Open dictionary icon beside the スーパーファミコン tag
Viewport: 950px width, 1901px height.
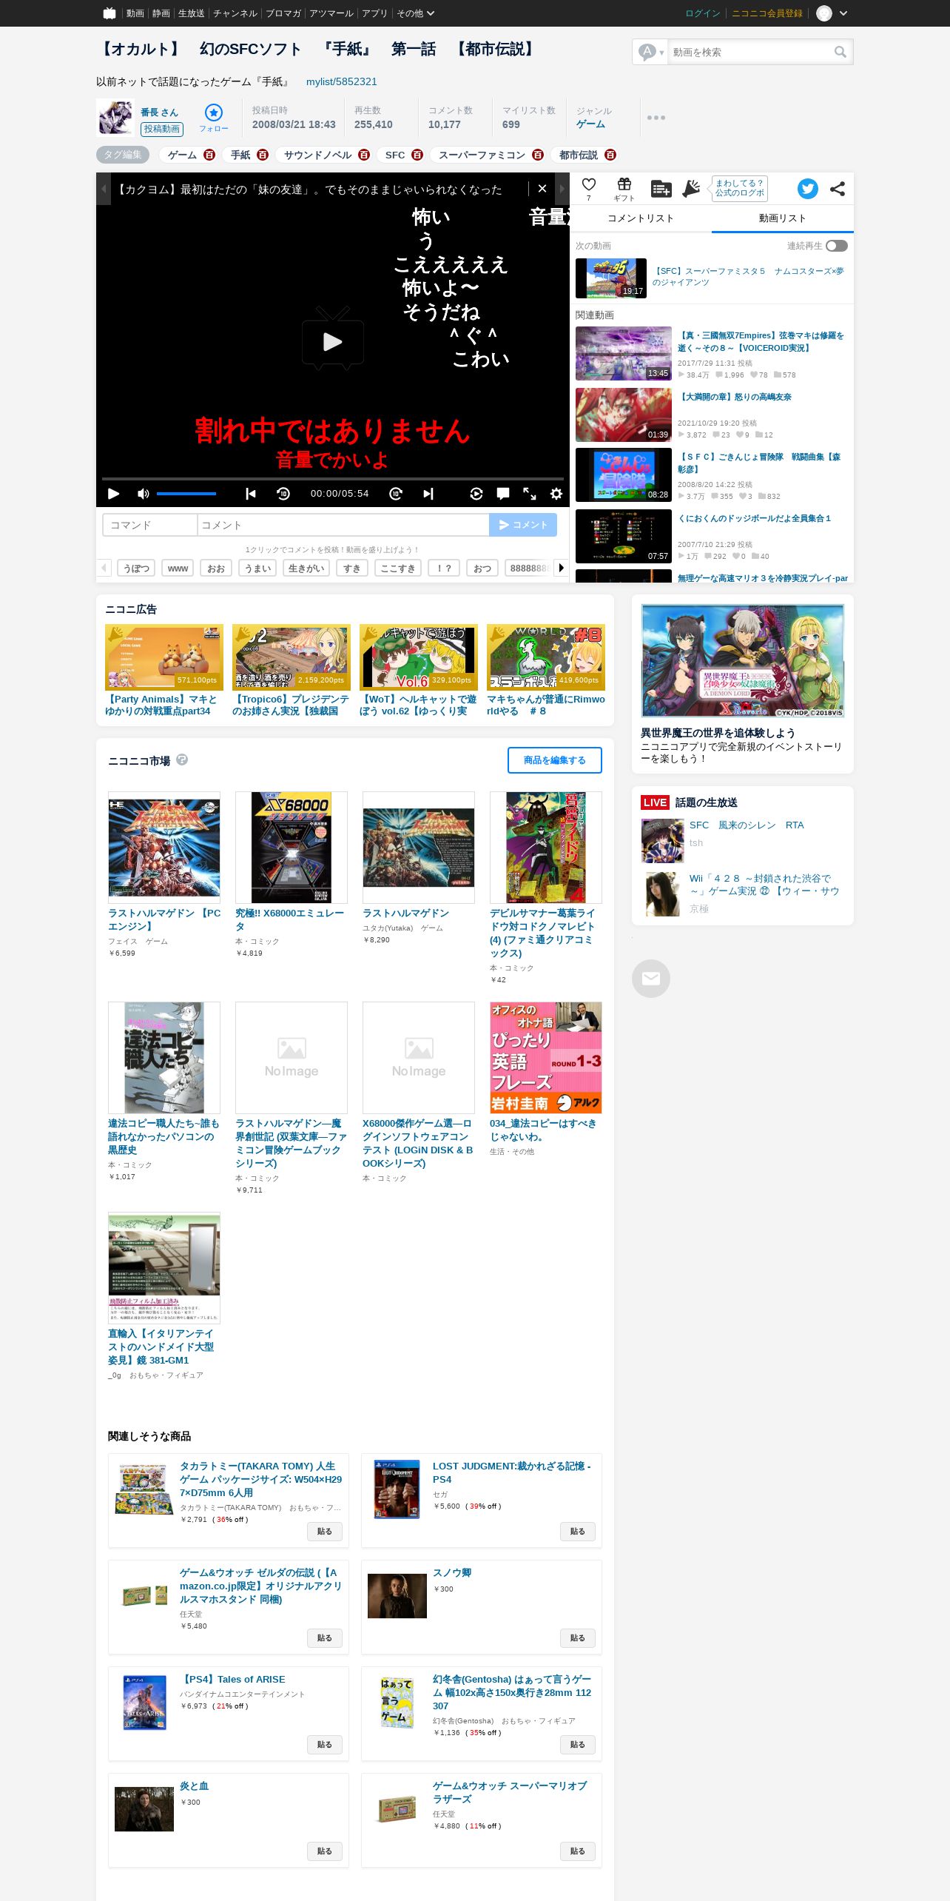coord(538,155)
